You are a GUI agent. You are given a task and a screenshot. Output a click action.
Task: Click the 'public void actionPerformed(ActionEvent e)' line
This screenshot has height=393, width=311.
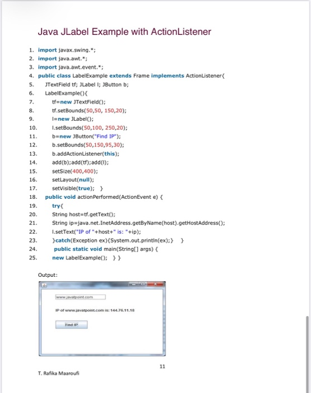click(x=104, y=197)
